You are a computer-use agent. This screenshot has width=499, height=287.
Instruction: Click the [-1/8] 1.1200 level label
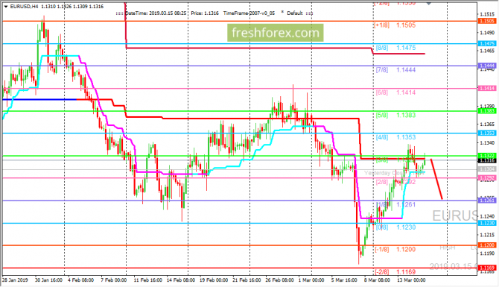coord(395,250)
